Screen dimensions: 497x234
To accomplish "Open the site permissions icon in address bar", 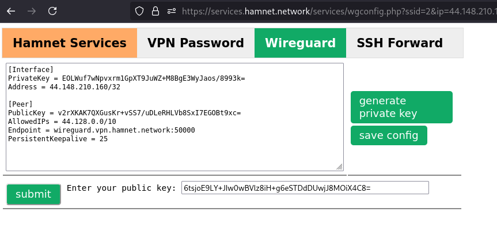I will [x=172, y=12].
